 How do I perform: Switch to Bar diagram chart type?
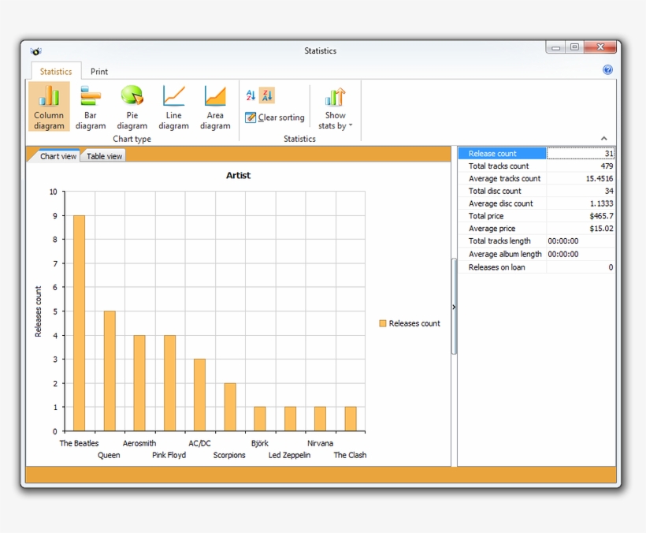tap(91, 106)
